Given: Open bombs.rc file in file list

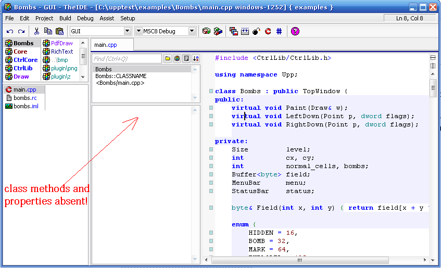Looking at the screenshot, I should point(24,98).
